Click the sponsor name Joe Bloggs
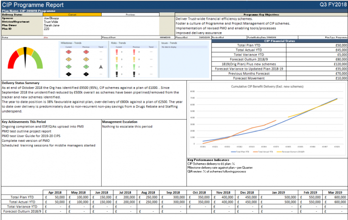This screenshot has height=220, width=348. [x=51, y=18]
